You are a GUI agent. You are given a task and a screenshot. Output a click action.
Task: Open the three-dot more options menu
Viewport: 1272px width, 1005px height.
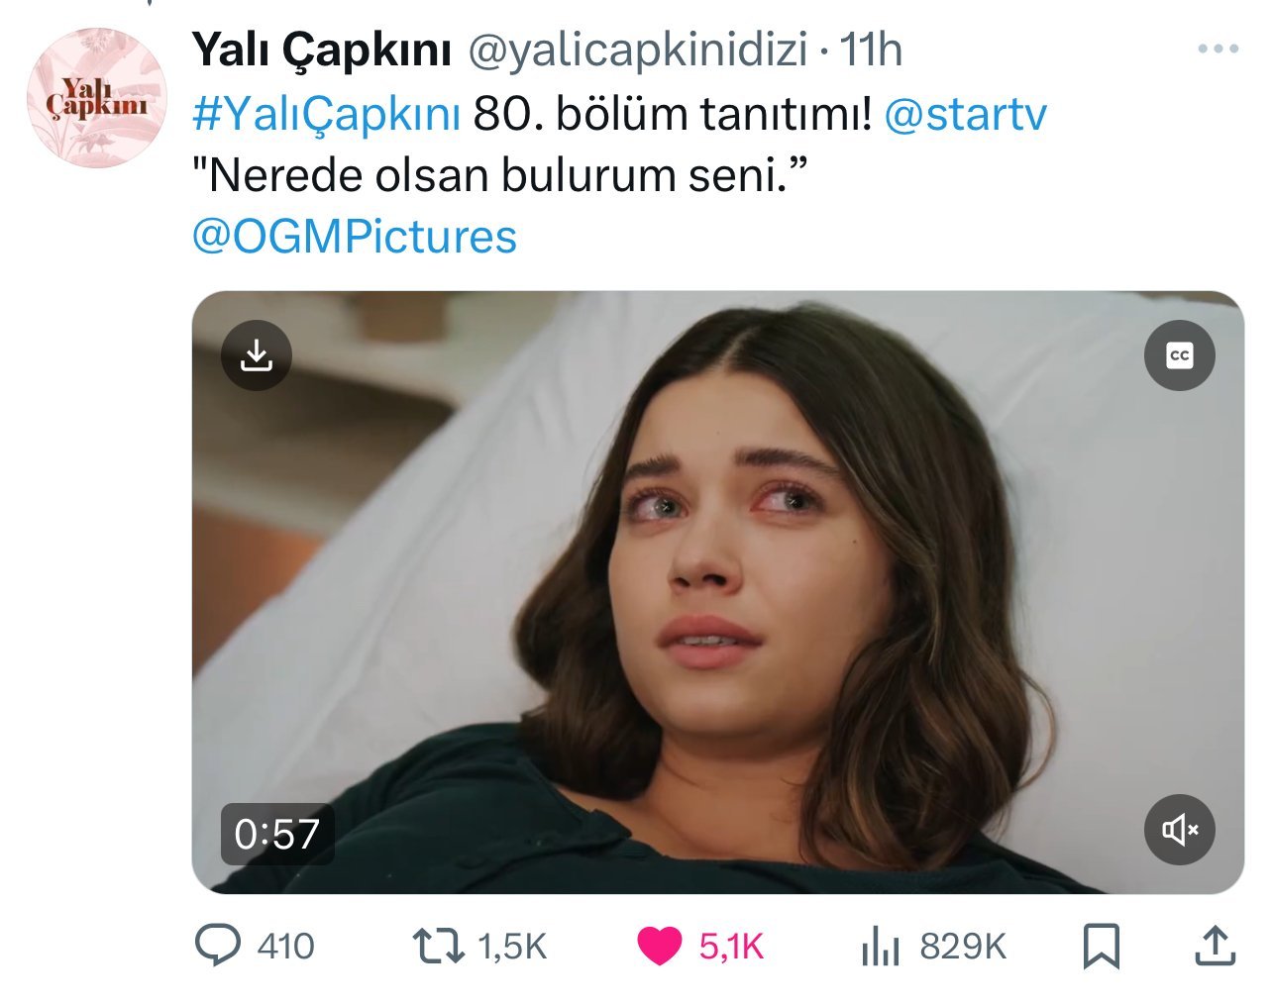point(1219,49)
